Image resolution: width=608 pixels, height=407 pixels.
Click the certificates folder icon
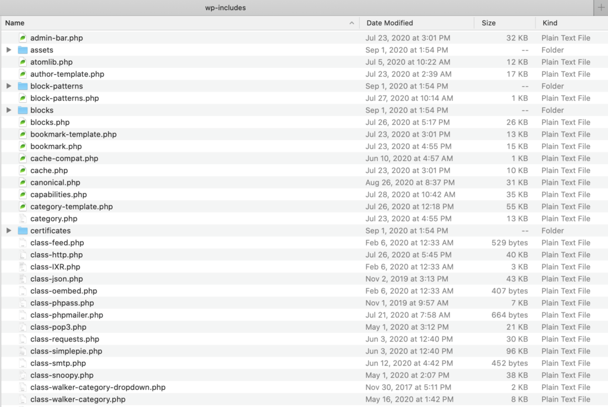(23, 231)
